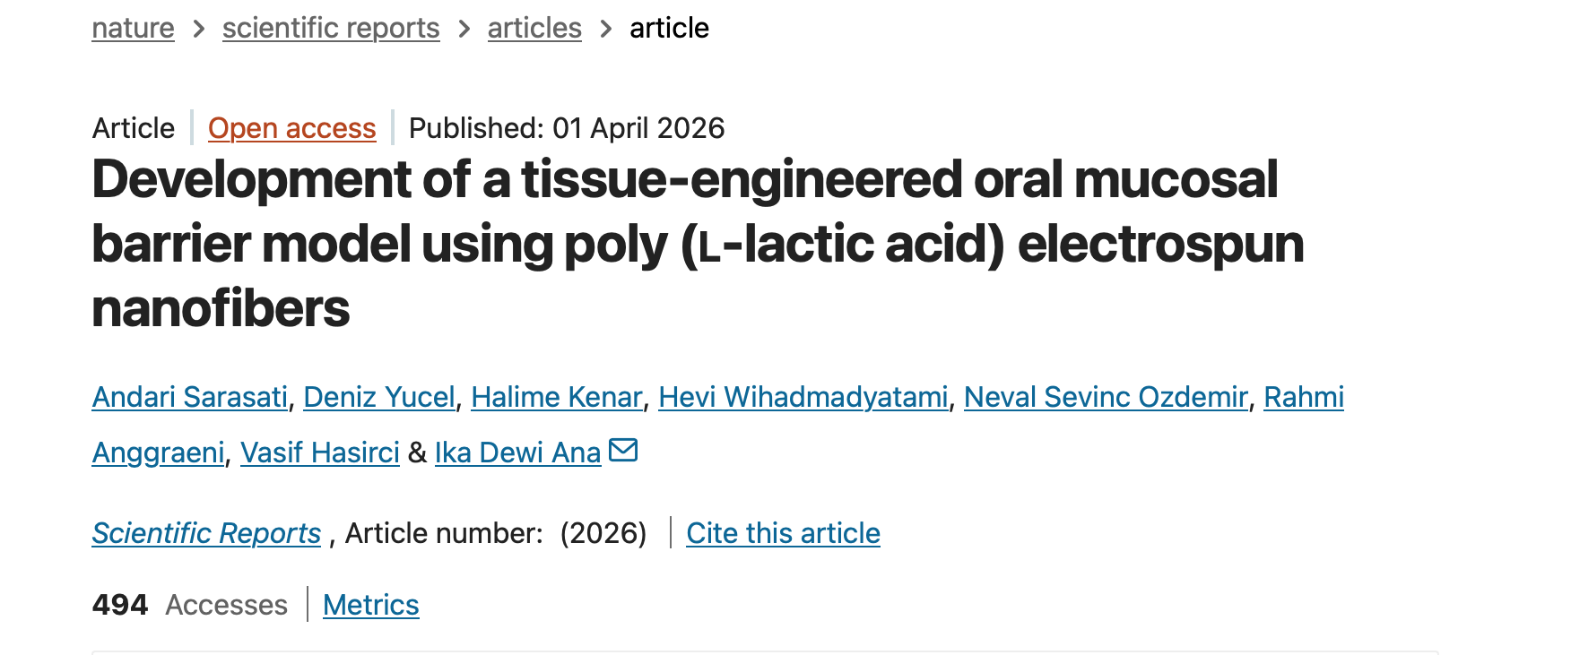Open the Open access link
The width and height of the screenshot is (1571, 655).
(291, 129)
